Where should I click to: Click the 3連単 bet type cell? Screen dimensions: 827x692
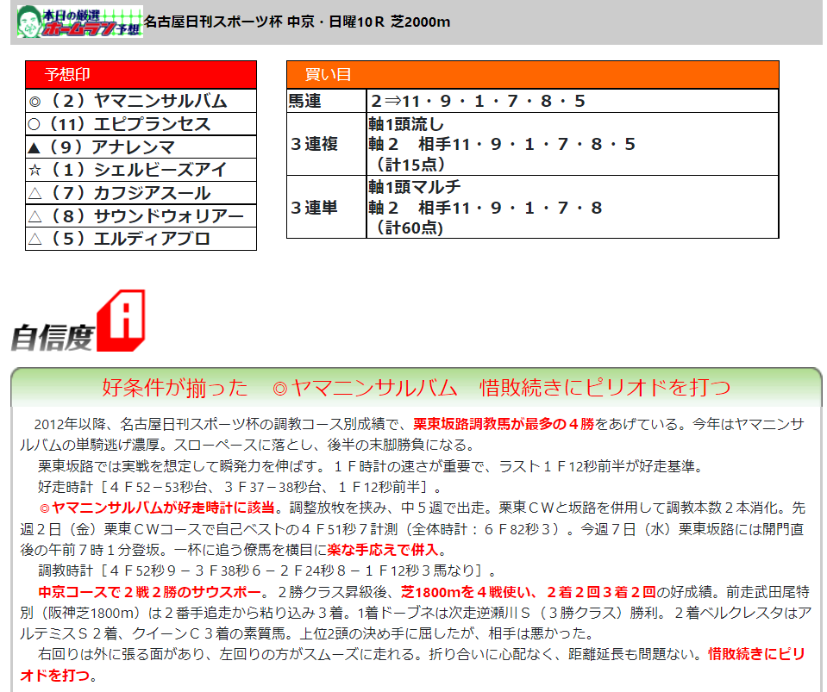(327, 207)
